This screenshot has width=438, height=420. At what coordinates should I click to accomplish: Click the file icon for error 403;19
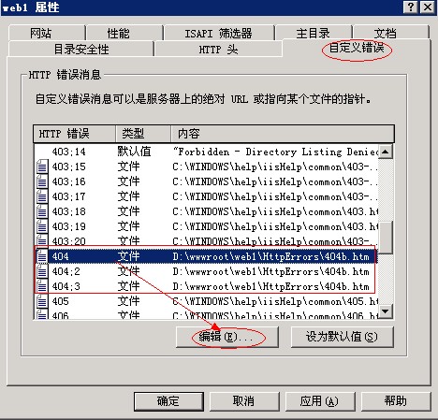click(42, 226)
